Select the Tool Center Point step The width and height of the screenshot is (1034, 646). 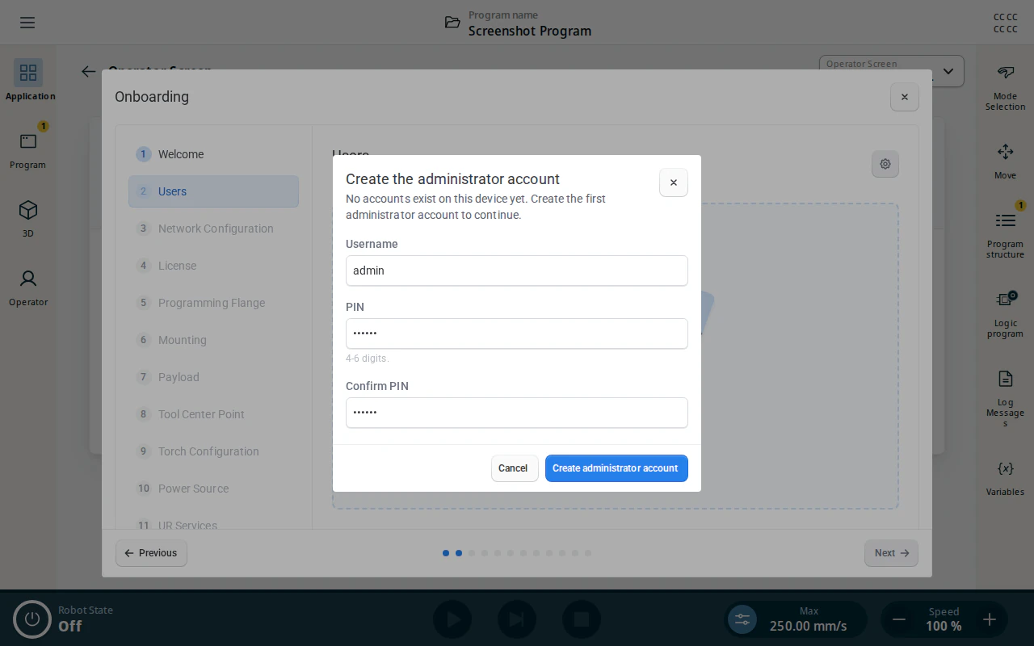pyautogui.click(x=213, y=414)
